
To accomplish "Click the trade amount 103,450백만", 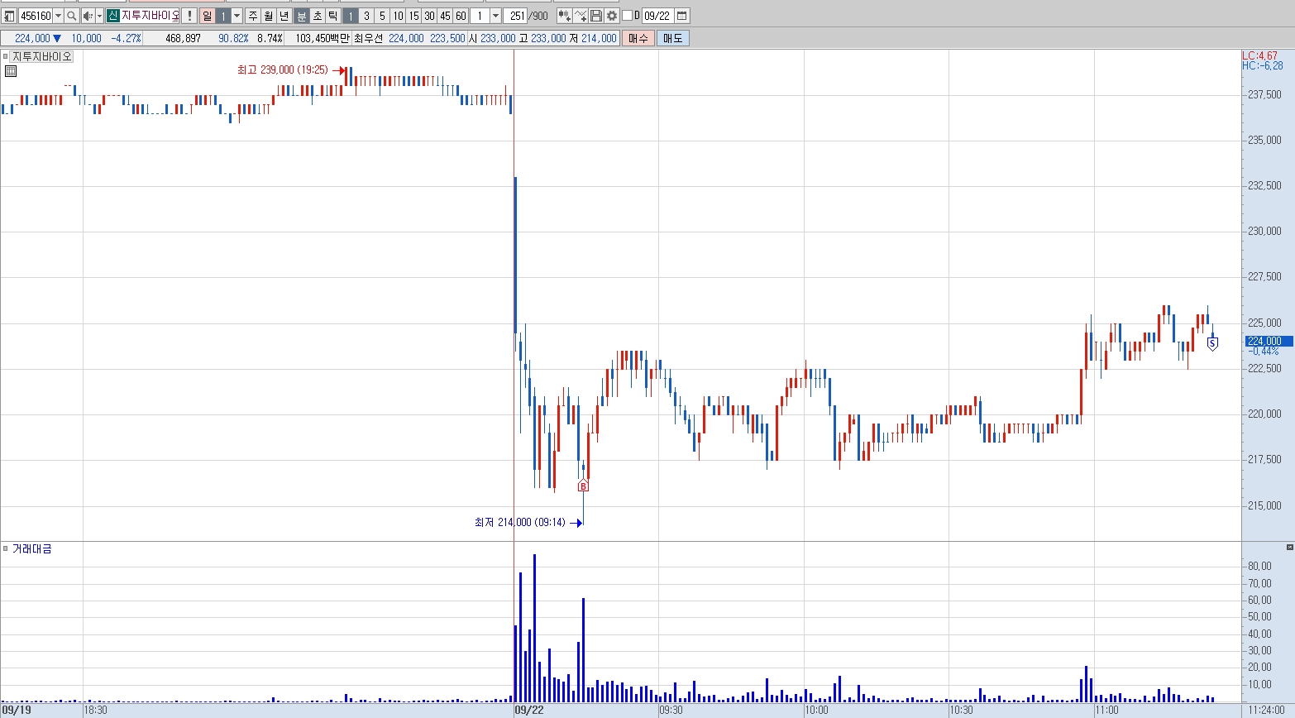I will [322, 38].
